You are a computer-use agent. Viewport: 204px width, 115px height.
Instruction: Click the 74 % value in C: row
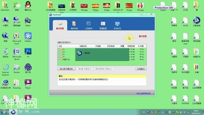click(x=142, y=49)
